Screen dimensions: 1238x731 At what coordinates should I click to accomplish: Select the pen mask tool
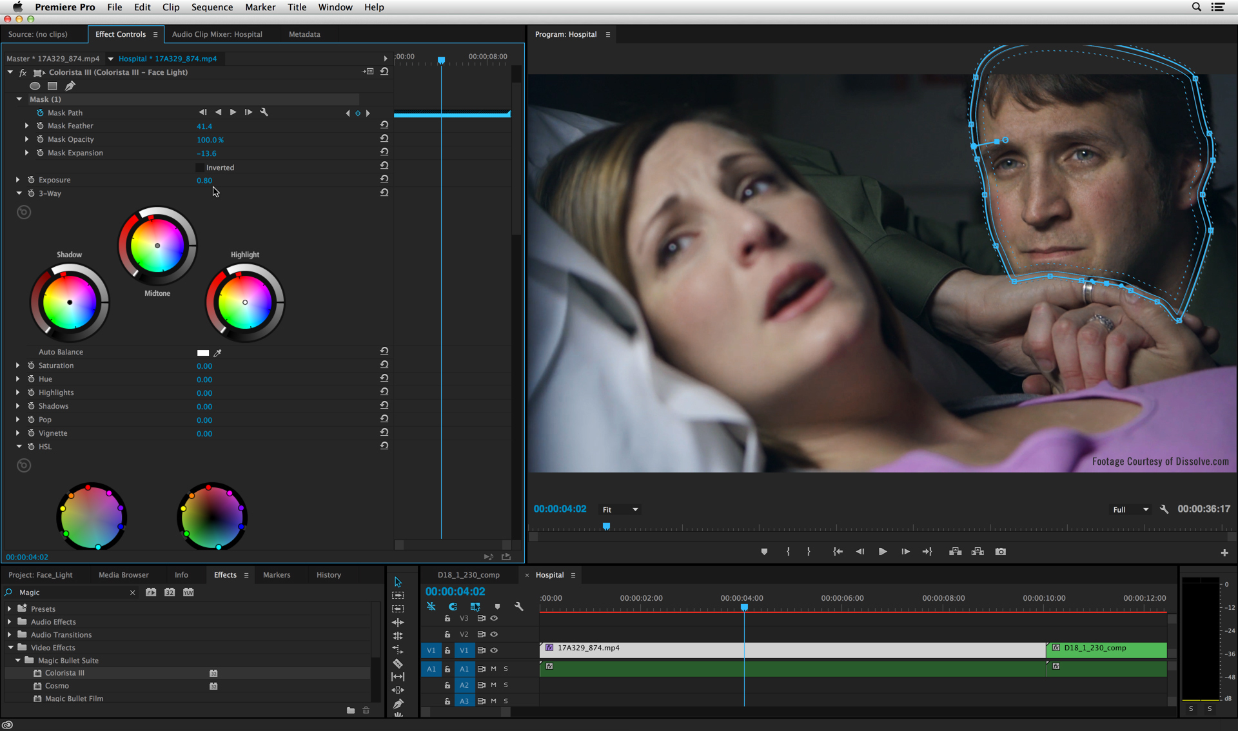(x=70, y=86)
